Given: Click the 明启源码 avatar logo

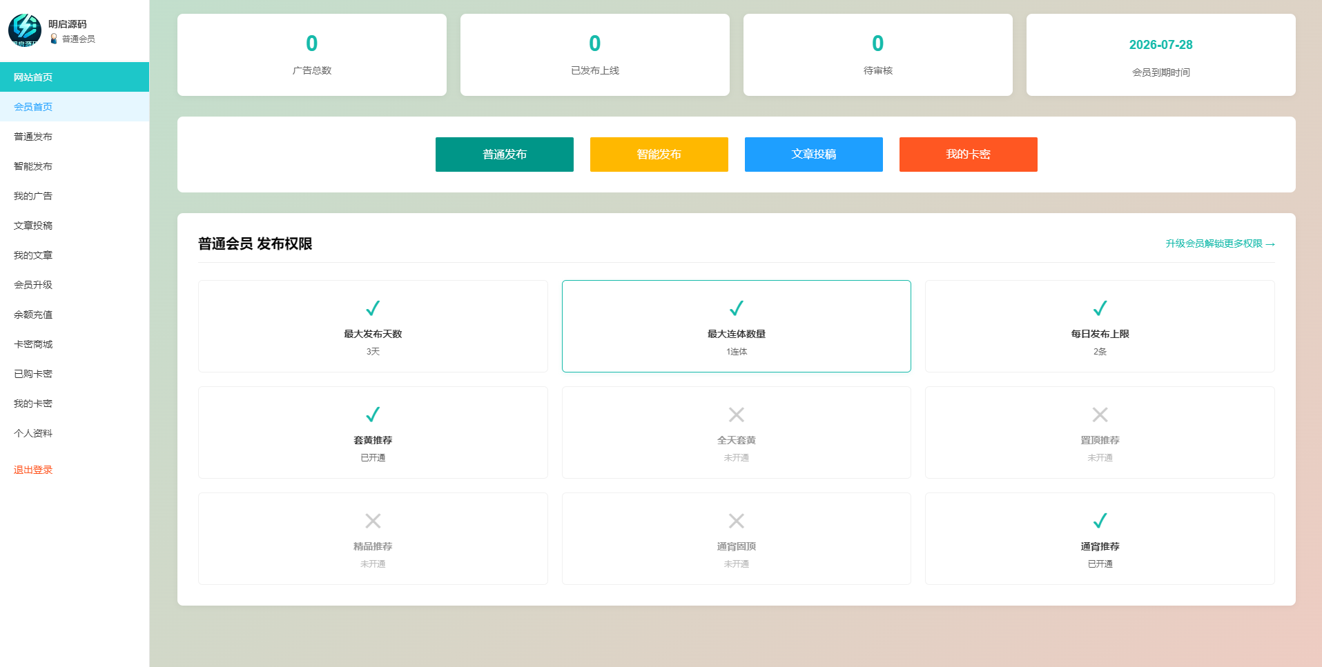Looking at the screenshot, I should (25, 30).
